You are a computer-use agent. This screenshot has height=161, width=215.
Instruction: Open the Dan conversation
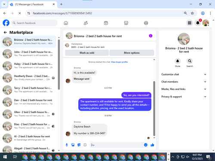coord(29,102)
